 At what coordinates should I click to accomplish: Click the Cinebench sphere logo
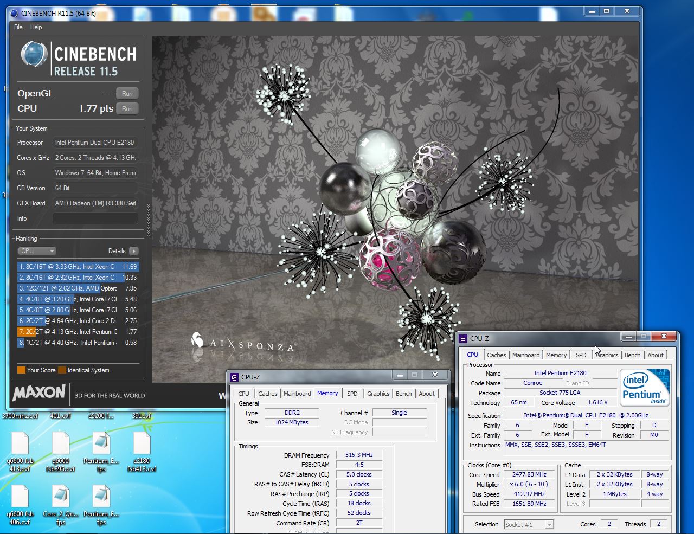pos(34,54)
